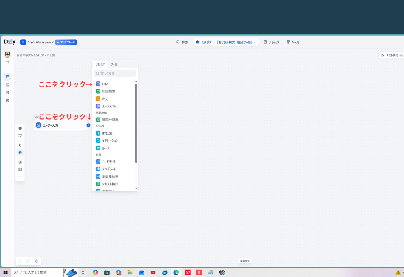This screenshot has height=277, width=404.
Task: Pick the イテレーション block
Action: coord(110,141)
